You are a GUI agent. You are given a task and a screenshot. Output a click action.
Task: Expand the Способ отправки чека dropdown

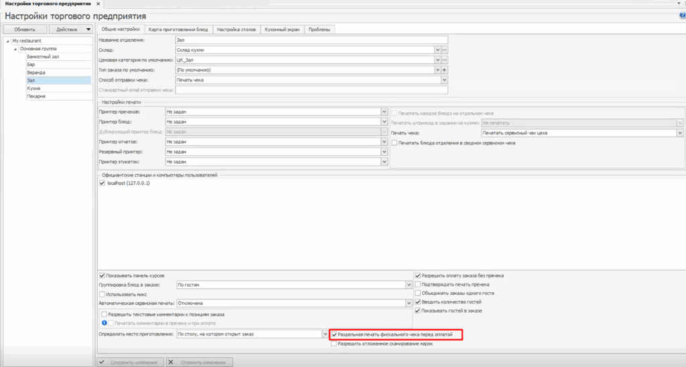[x=444, y=80]
